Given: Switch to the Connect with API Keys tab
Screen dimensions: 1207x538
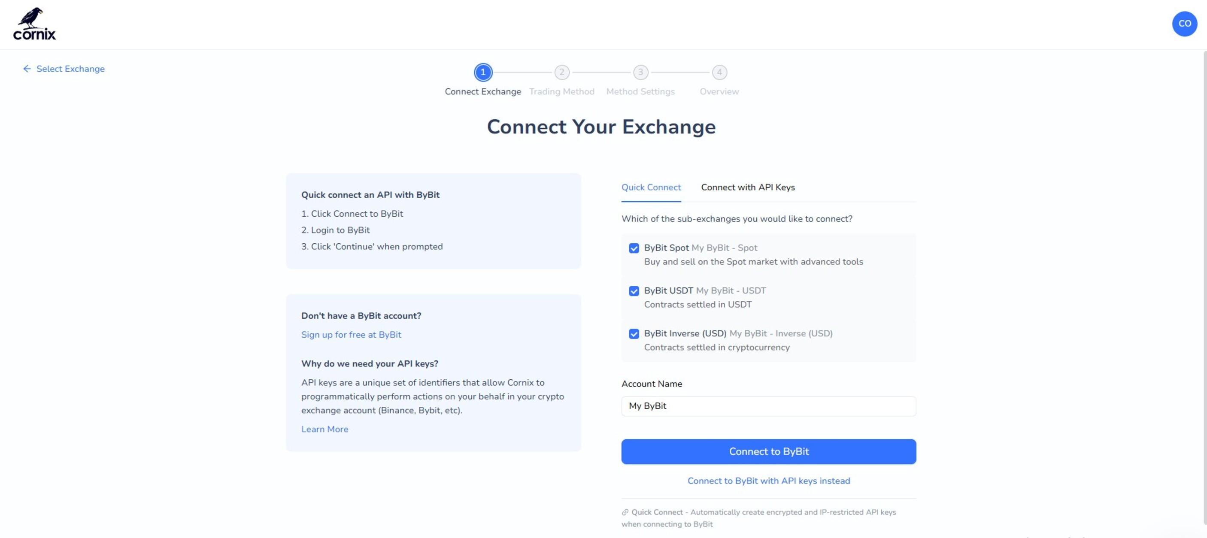Looking at the screenshot, I should [748, 187].
